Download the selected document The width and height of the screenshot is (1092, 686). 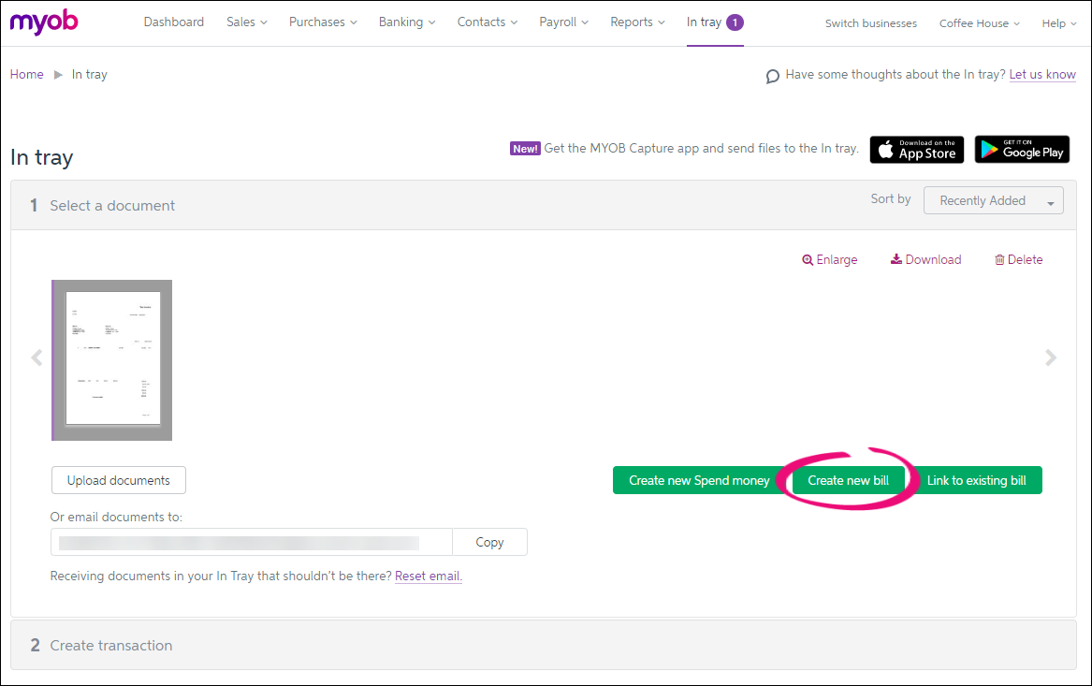point(925,260)
